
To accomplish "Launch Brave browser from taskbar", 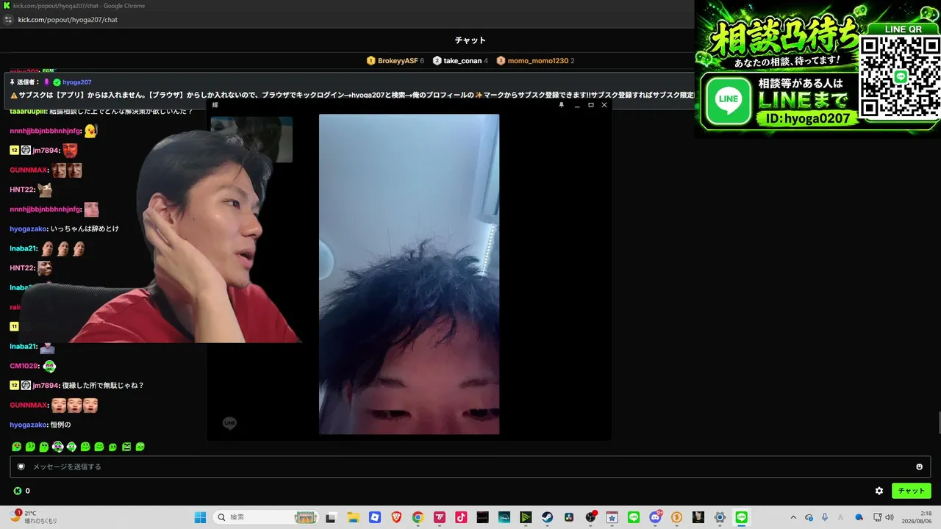I will [396, 517].
